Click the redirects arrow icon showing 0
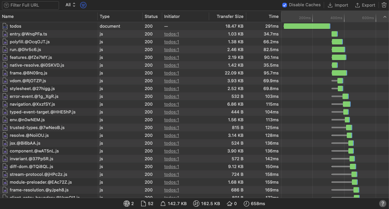The width and height of the screenshot is (389, 209). (x=229, y=204)
